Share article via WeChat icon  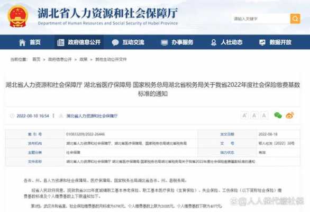click(278, 116)
